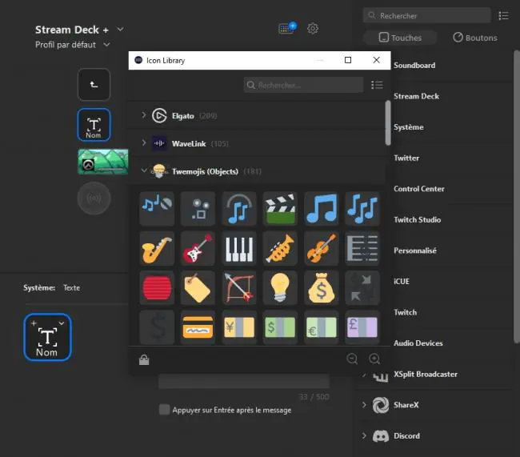520x457 pixels.
Task: Choose the red lantern icon
Action: coord(157,288)
